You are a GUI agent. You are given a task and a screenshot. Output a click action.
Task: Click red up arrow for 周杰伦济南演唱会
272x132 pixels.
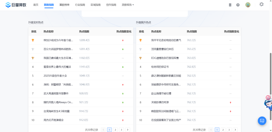pyautogui.click(x=123, y=120)
